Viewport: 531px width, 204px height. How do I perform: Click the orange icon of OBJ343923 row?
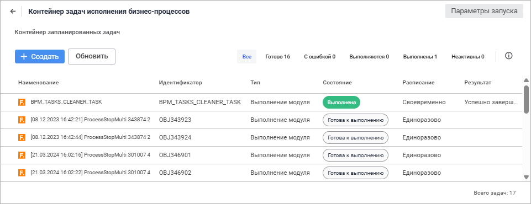[22, 120]
